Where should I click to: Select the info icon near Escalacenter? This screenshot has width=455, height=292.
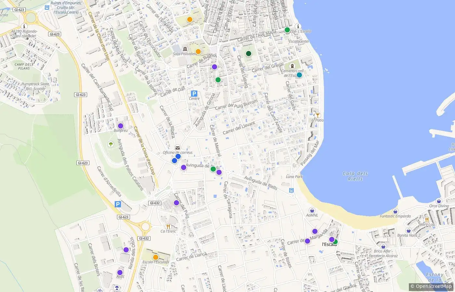click(298, 26)
